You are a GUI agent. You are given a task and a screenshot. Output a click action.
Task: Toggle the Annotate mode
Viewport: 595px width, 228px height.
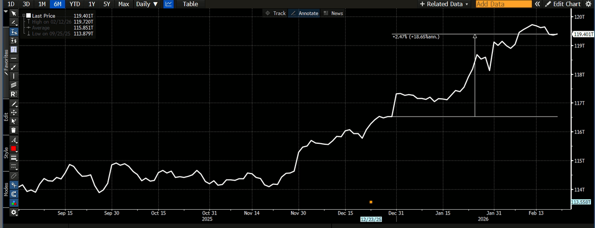pyautogui.click(x=304, y=13)
